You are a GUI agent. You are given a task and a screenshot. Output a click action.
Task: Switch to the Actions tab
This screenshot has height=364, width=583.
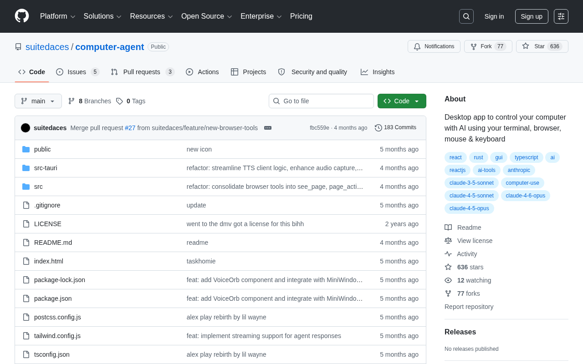click(x=202, y=72)
